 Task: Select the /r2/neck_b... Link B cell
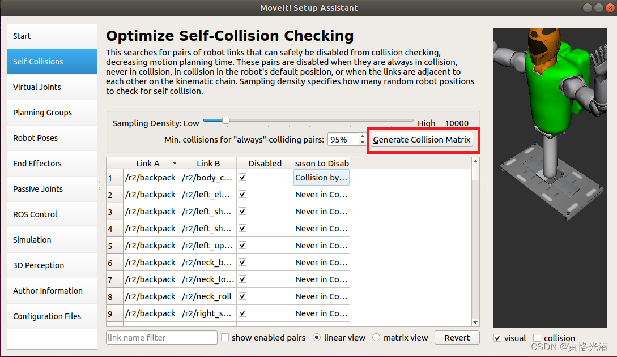208,263
